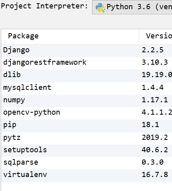Click version 16.7.8 cell
The height and width of the screenshot is (191, 172).
[155, 175]
